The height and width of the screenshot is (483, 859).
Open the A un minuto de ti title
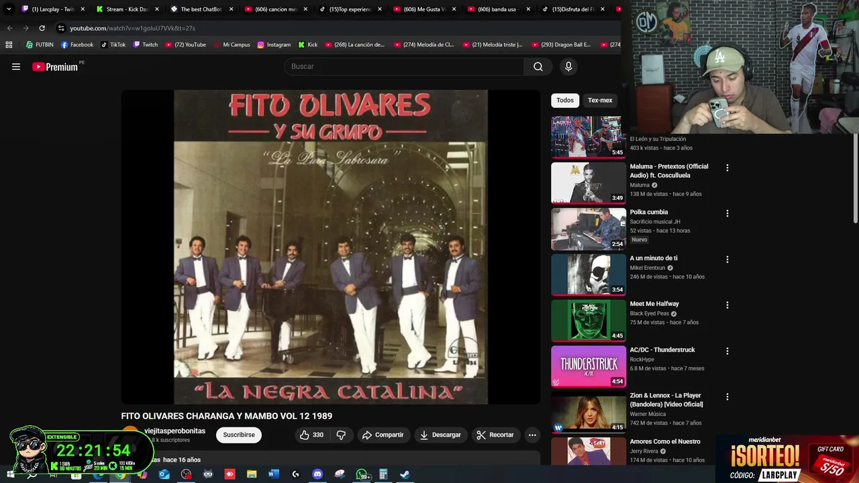tap(654, 258)
